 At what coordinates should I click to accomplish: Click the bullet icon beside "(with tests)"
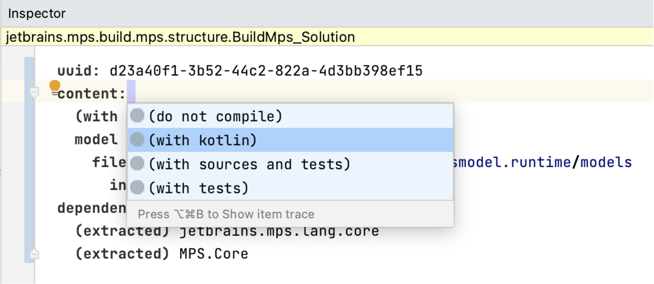pyautogui.click(x=137, y=187)
